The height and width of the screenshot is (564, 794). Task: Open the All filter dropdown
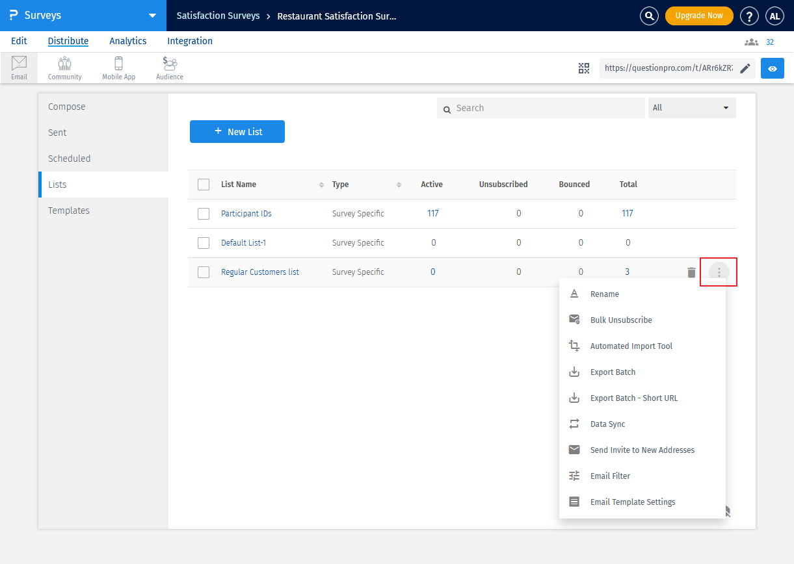coord(692,108)
